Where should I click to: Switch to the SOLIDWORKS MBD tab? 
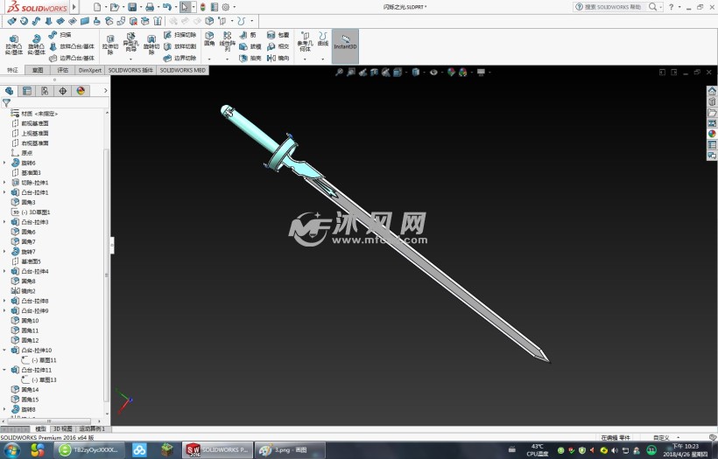point(182,70)
